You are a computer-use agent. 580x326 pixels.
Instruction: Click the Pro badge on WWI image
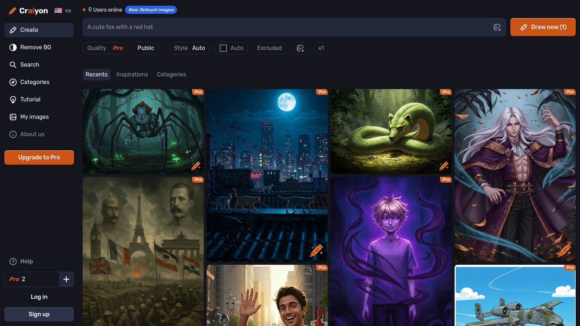point(198,180)
